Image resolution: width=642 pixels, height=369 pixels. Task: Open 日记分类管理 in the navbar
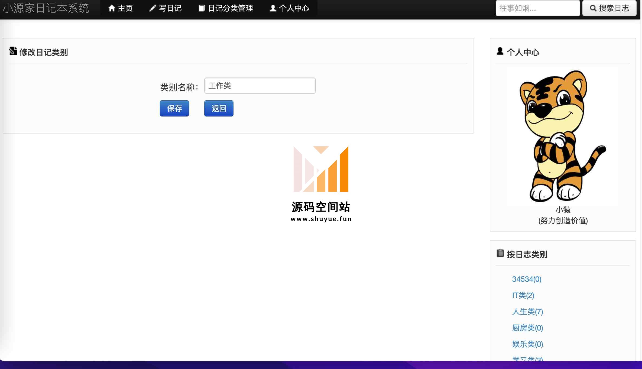point(226,8)
